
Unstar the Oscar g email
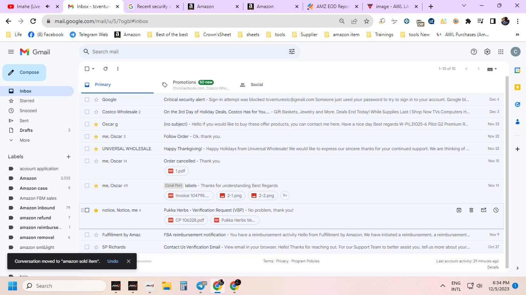pyautogui.click(x=96, y=124)
